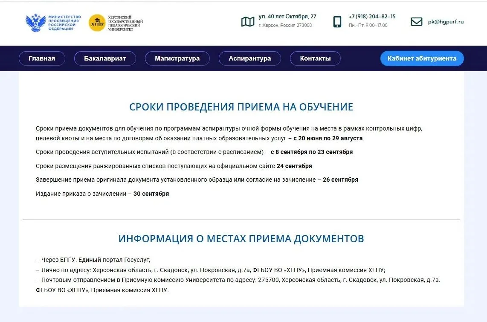
Task: Select the Аспирантура menu item
Action: (250, 58)
